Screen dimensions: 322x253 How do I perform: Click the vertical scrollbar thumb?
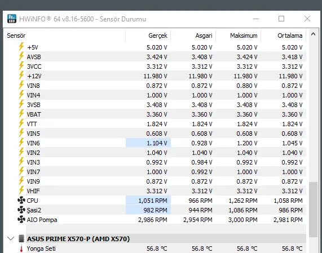(x=313, y=209)
